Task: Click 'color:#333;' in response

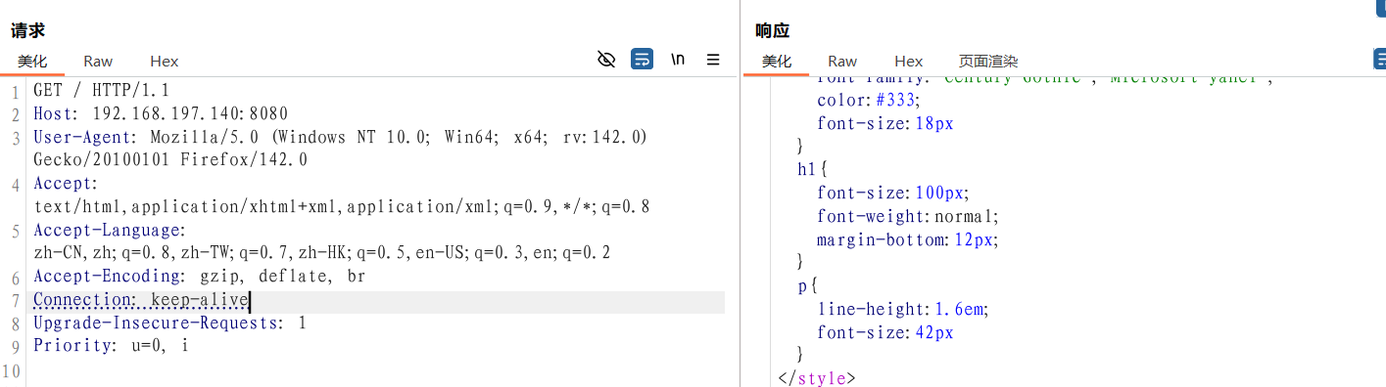Action: [x=869, y=100]
